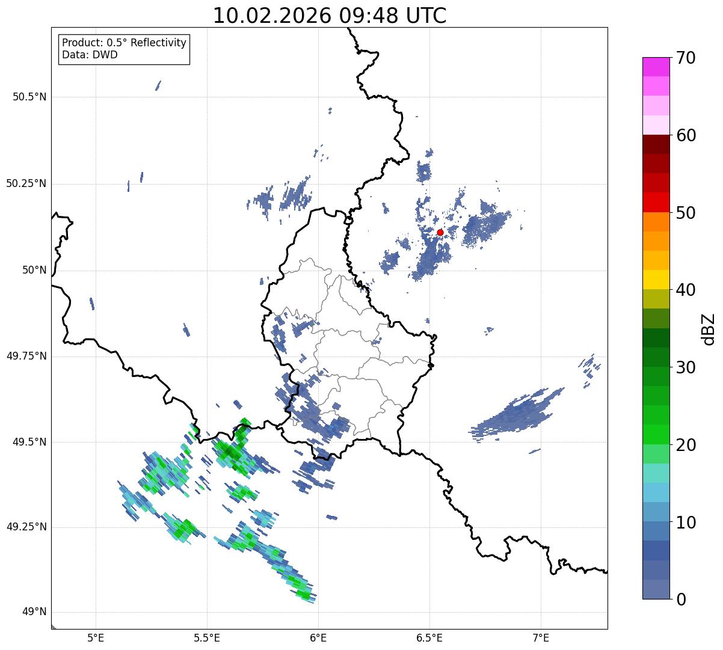
Task: Click the red radar station marker
Action: [x=440, y=232]
